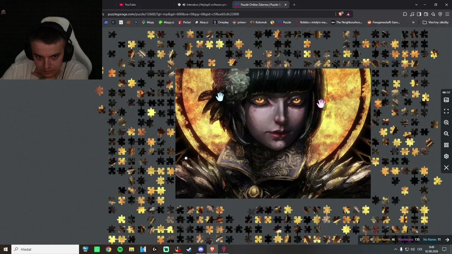452x254 pixels.
Task: Expand the tab search dropdown arrow
Action: click(416, 5)
